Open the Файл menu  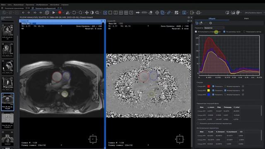coord(3,5)
